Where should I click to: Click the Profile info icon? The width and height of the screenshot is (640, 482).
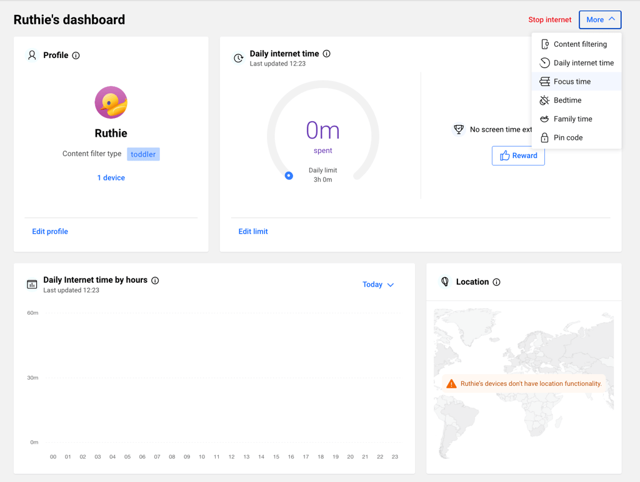coord(76,56)
